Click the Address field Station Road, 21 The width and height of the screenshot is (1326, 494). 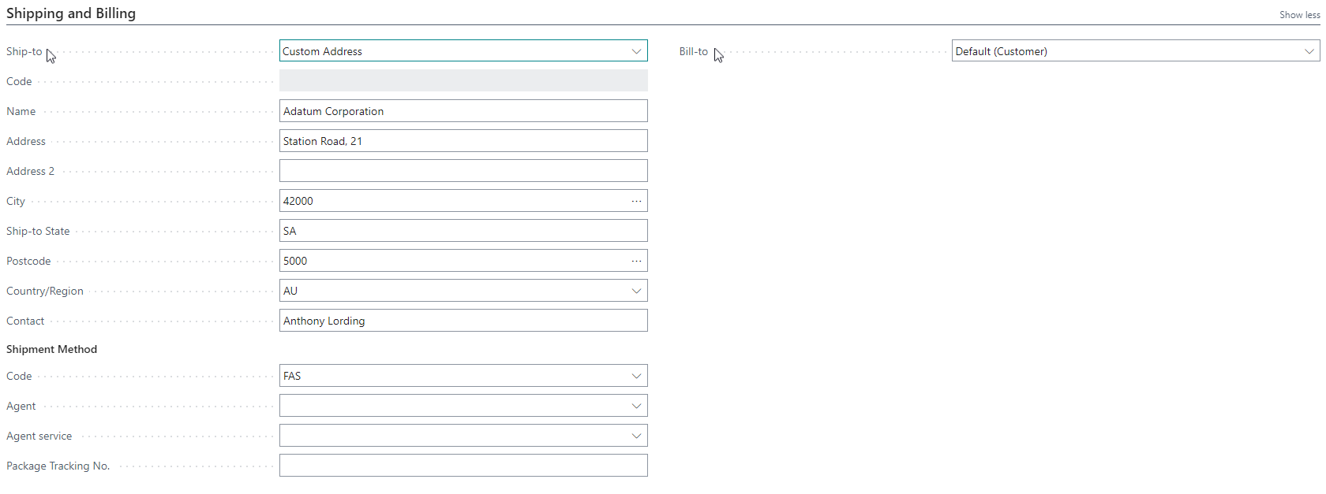[x=463, y=141]
